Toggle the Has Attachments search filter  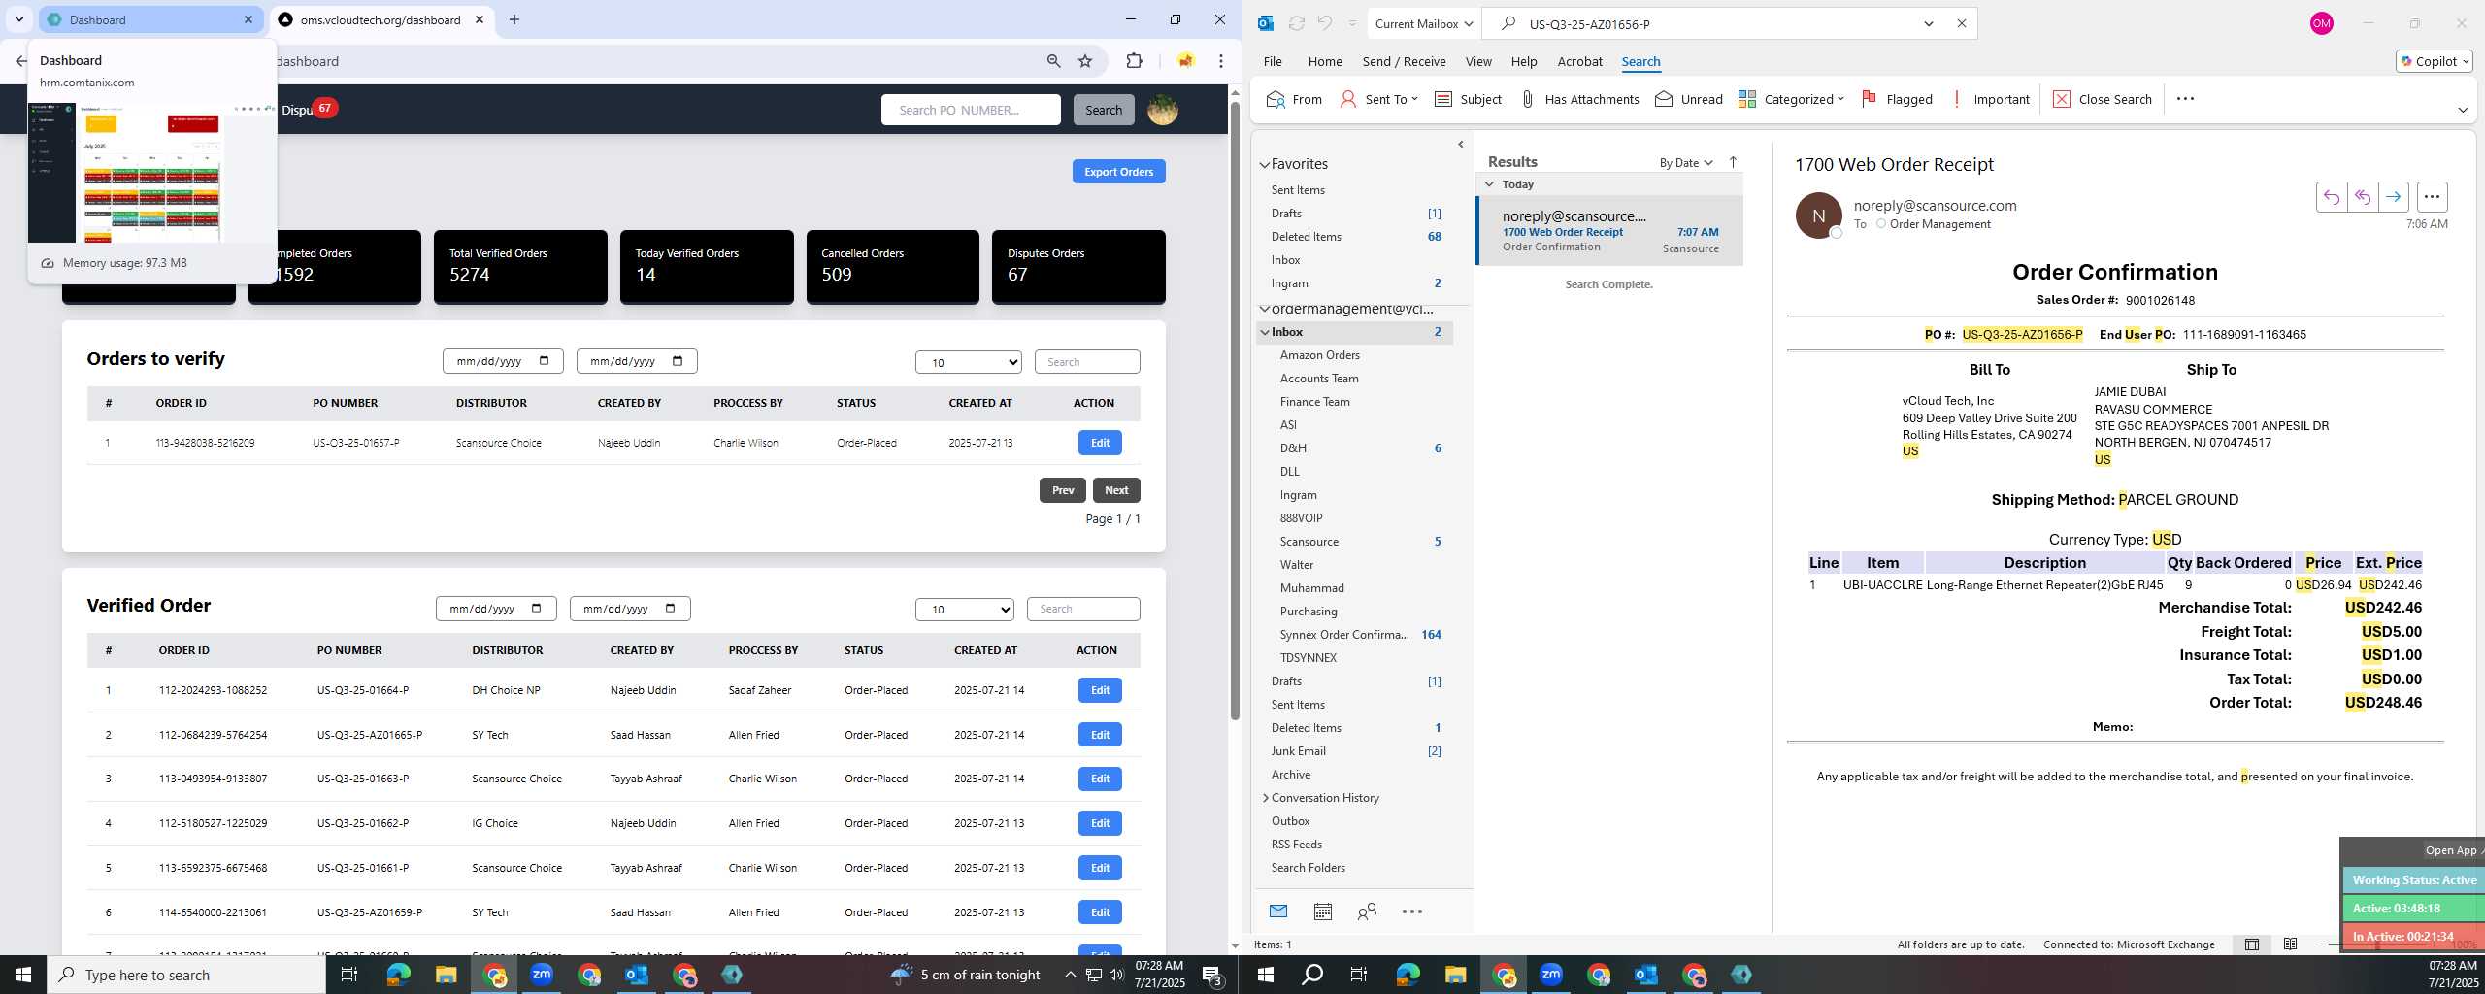click(x=1578, y=99)
